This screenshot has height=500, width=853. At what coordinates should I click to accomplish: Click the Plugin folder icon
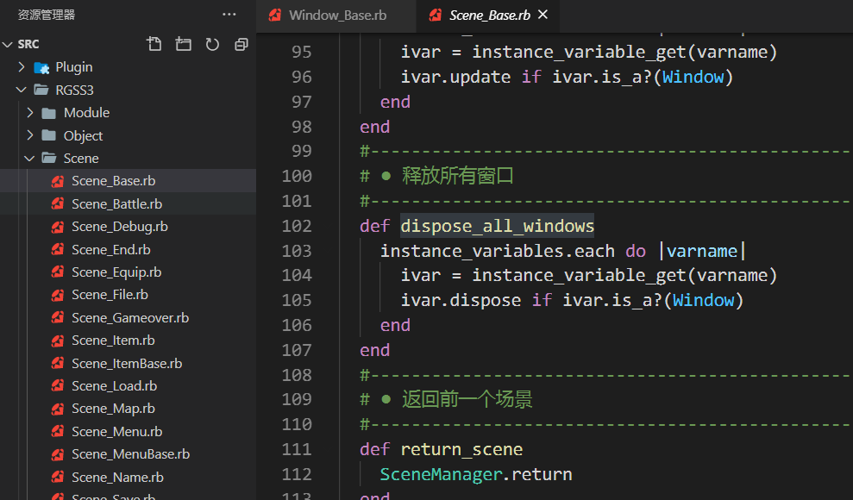tap(41, 67)
